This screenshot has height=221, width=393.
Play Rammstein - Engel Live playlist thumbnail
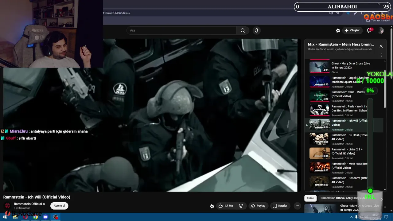[x=319, y=82]
